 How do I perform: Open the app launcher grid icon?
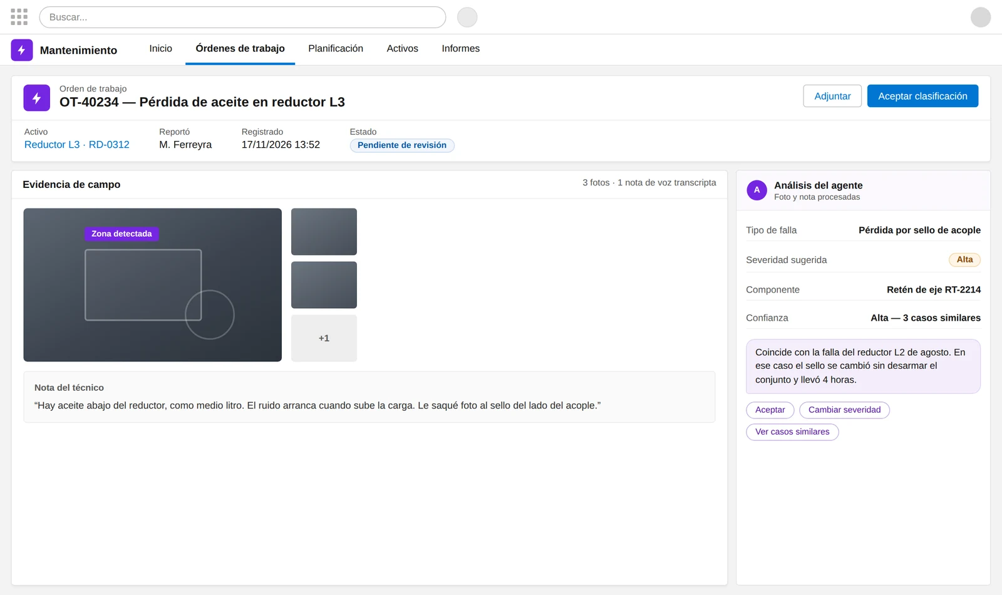19,17
